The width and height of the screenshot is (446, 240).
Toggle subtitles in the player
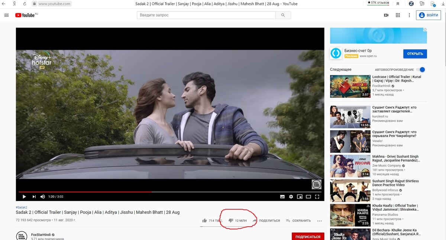282,197
